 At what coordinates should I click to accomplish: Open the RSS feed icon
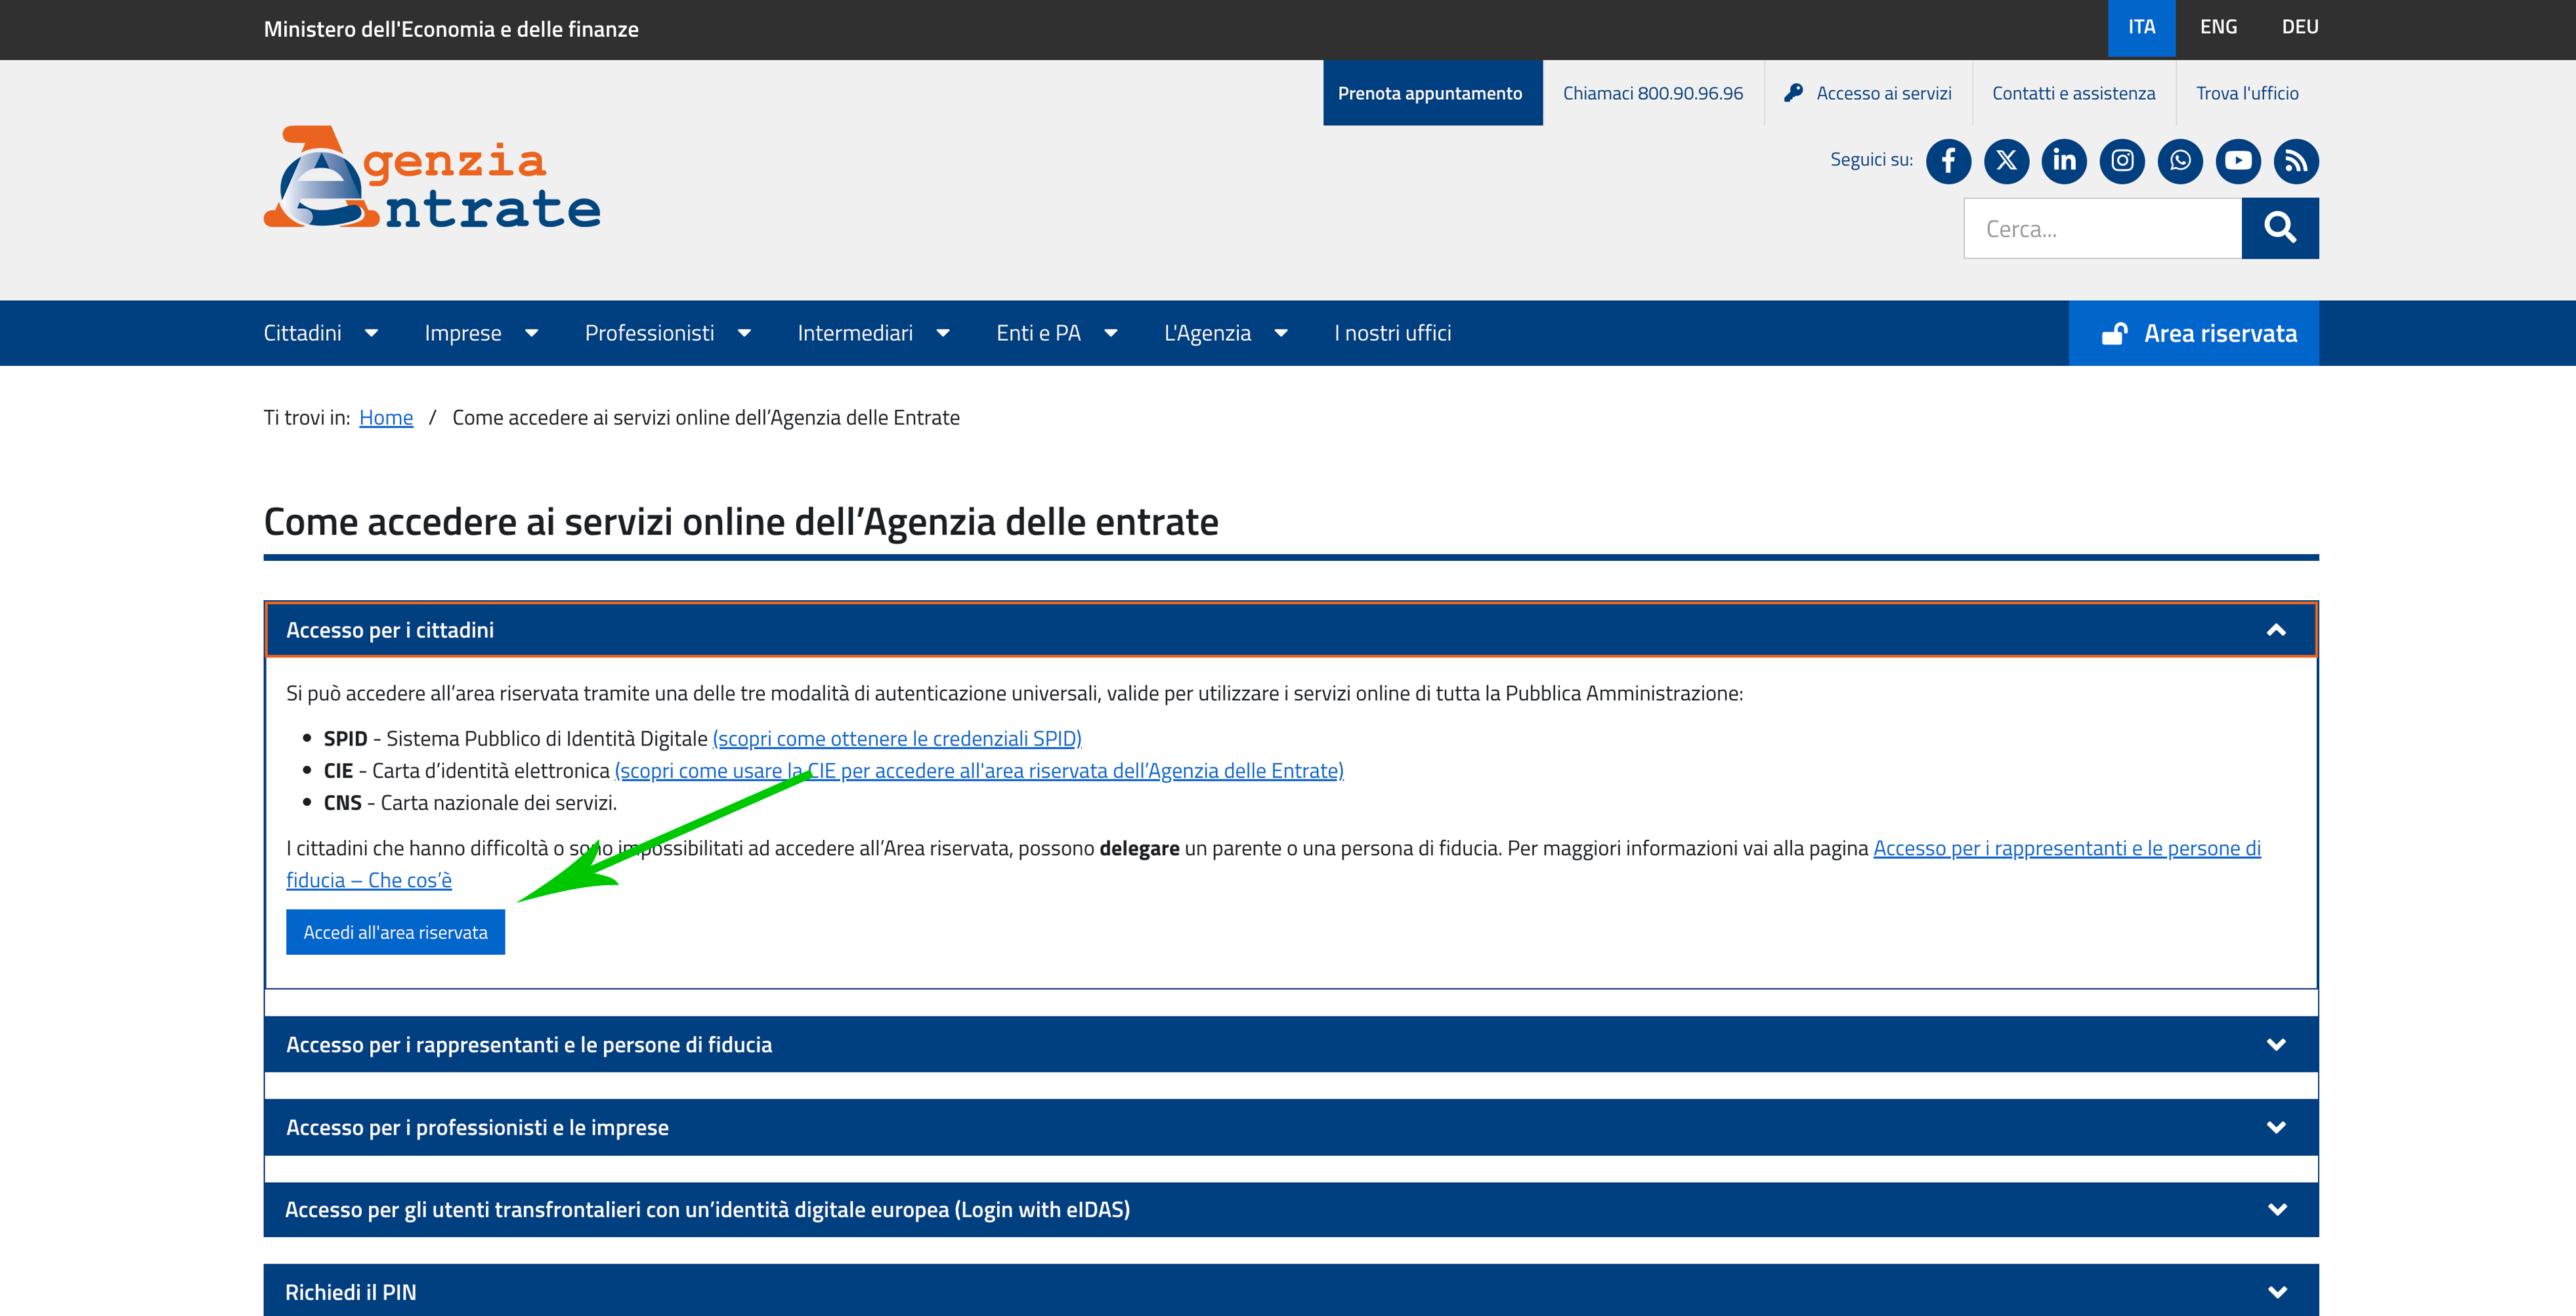pos(2296,161)
